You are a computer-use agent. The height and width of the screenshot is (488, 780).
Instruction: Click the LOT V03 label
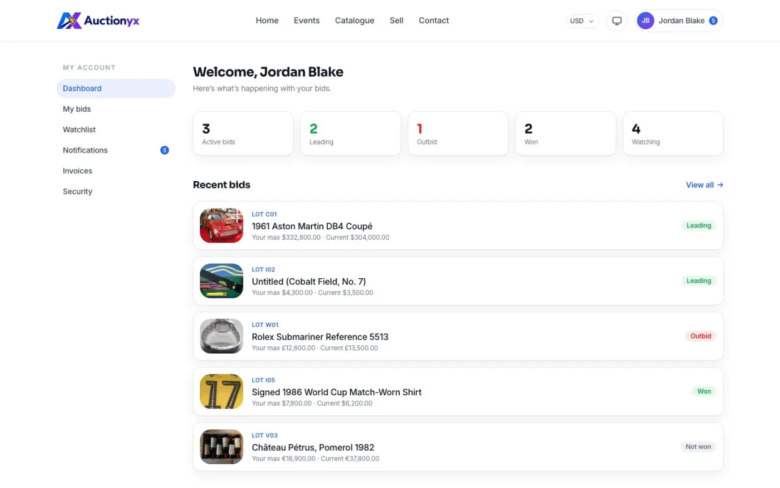pyautogui.click(x=264, y=436)
